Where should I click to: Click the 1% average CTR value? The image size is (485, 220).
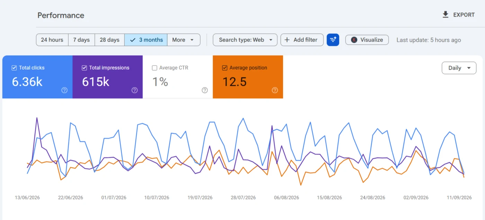pyautogui.click(x=160, y=82)
